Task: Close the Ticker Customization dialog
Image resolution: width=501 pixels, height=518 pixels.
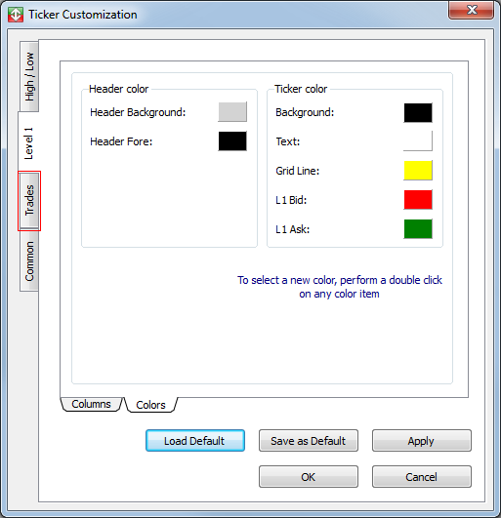Action: (472, 10)
